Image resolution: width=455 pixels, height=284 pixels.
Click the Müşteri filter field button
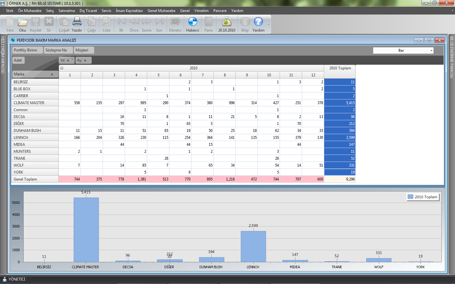click(x=84, y=50)
